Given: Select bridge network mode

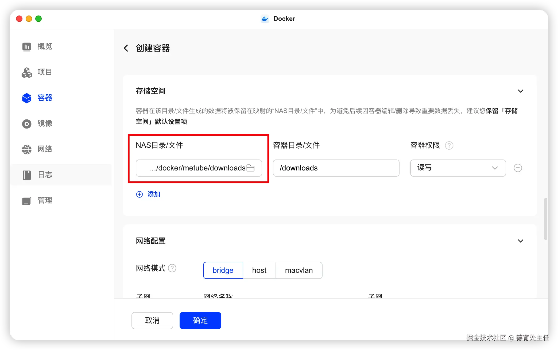Looking at the screenshot, I should (x=223, y=270).
